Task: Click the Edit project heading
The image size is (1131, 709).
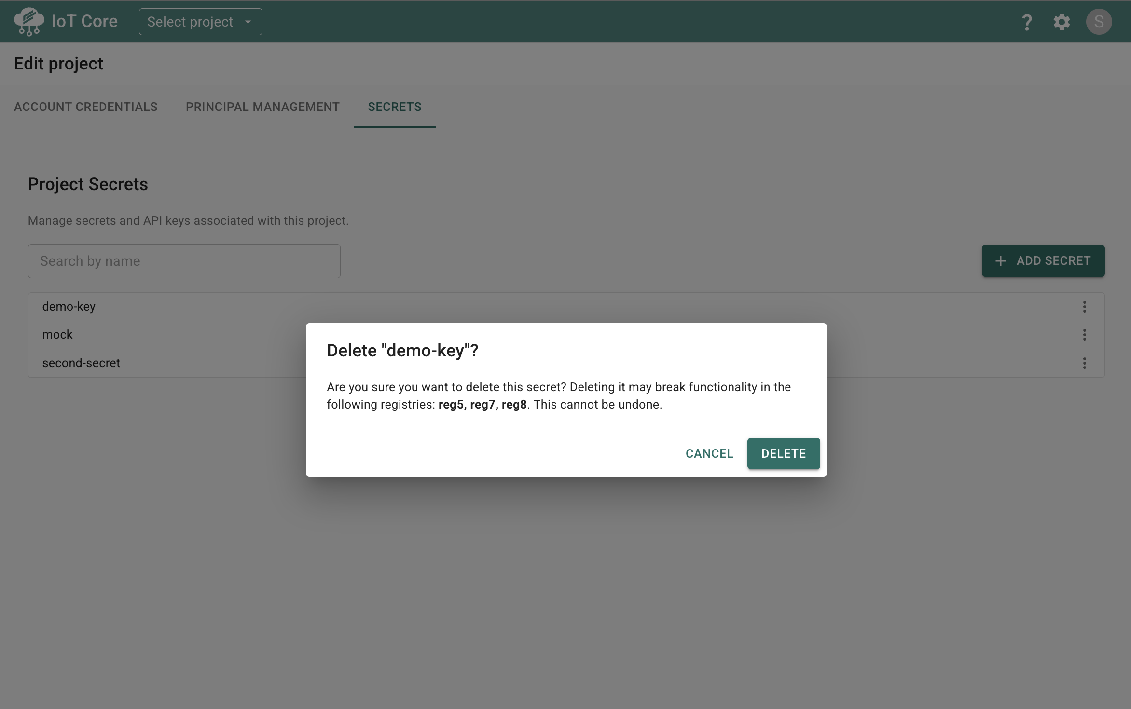Action: (x=58, y=64)
